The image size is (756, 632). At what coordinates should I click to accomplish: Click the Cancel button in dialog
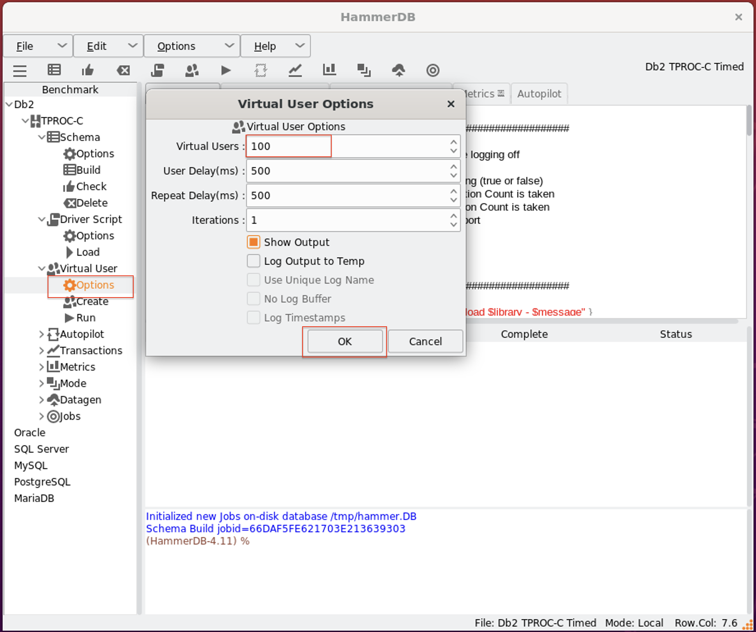click(x=425, y=341)
